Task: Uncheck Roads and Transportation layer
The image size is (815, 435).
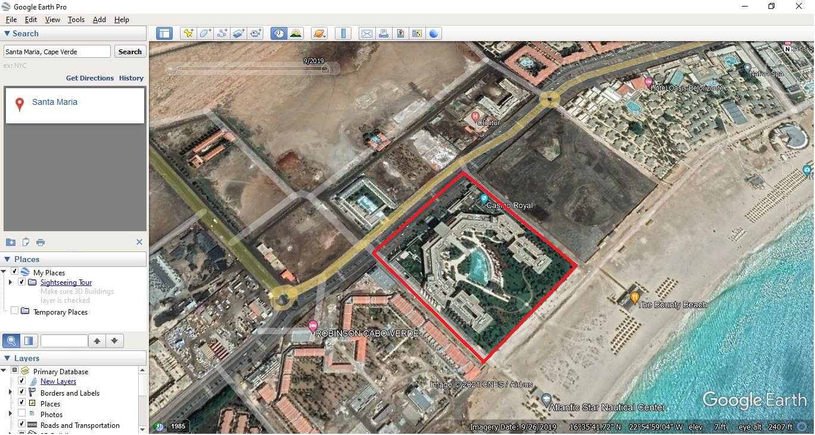Action: pyautogui.click(x=22, y=424)
